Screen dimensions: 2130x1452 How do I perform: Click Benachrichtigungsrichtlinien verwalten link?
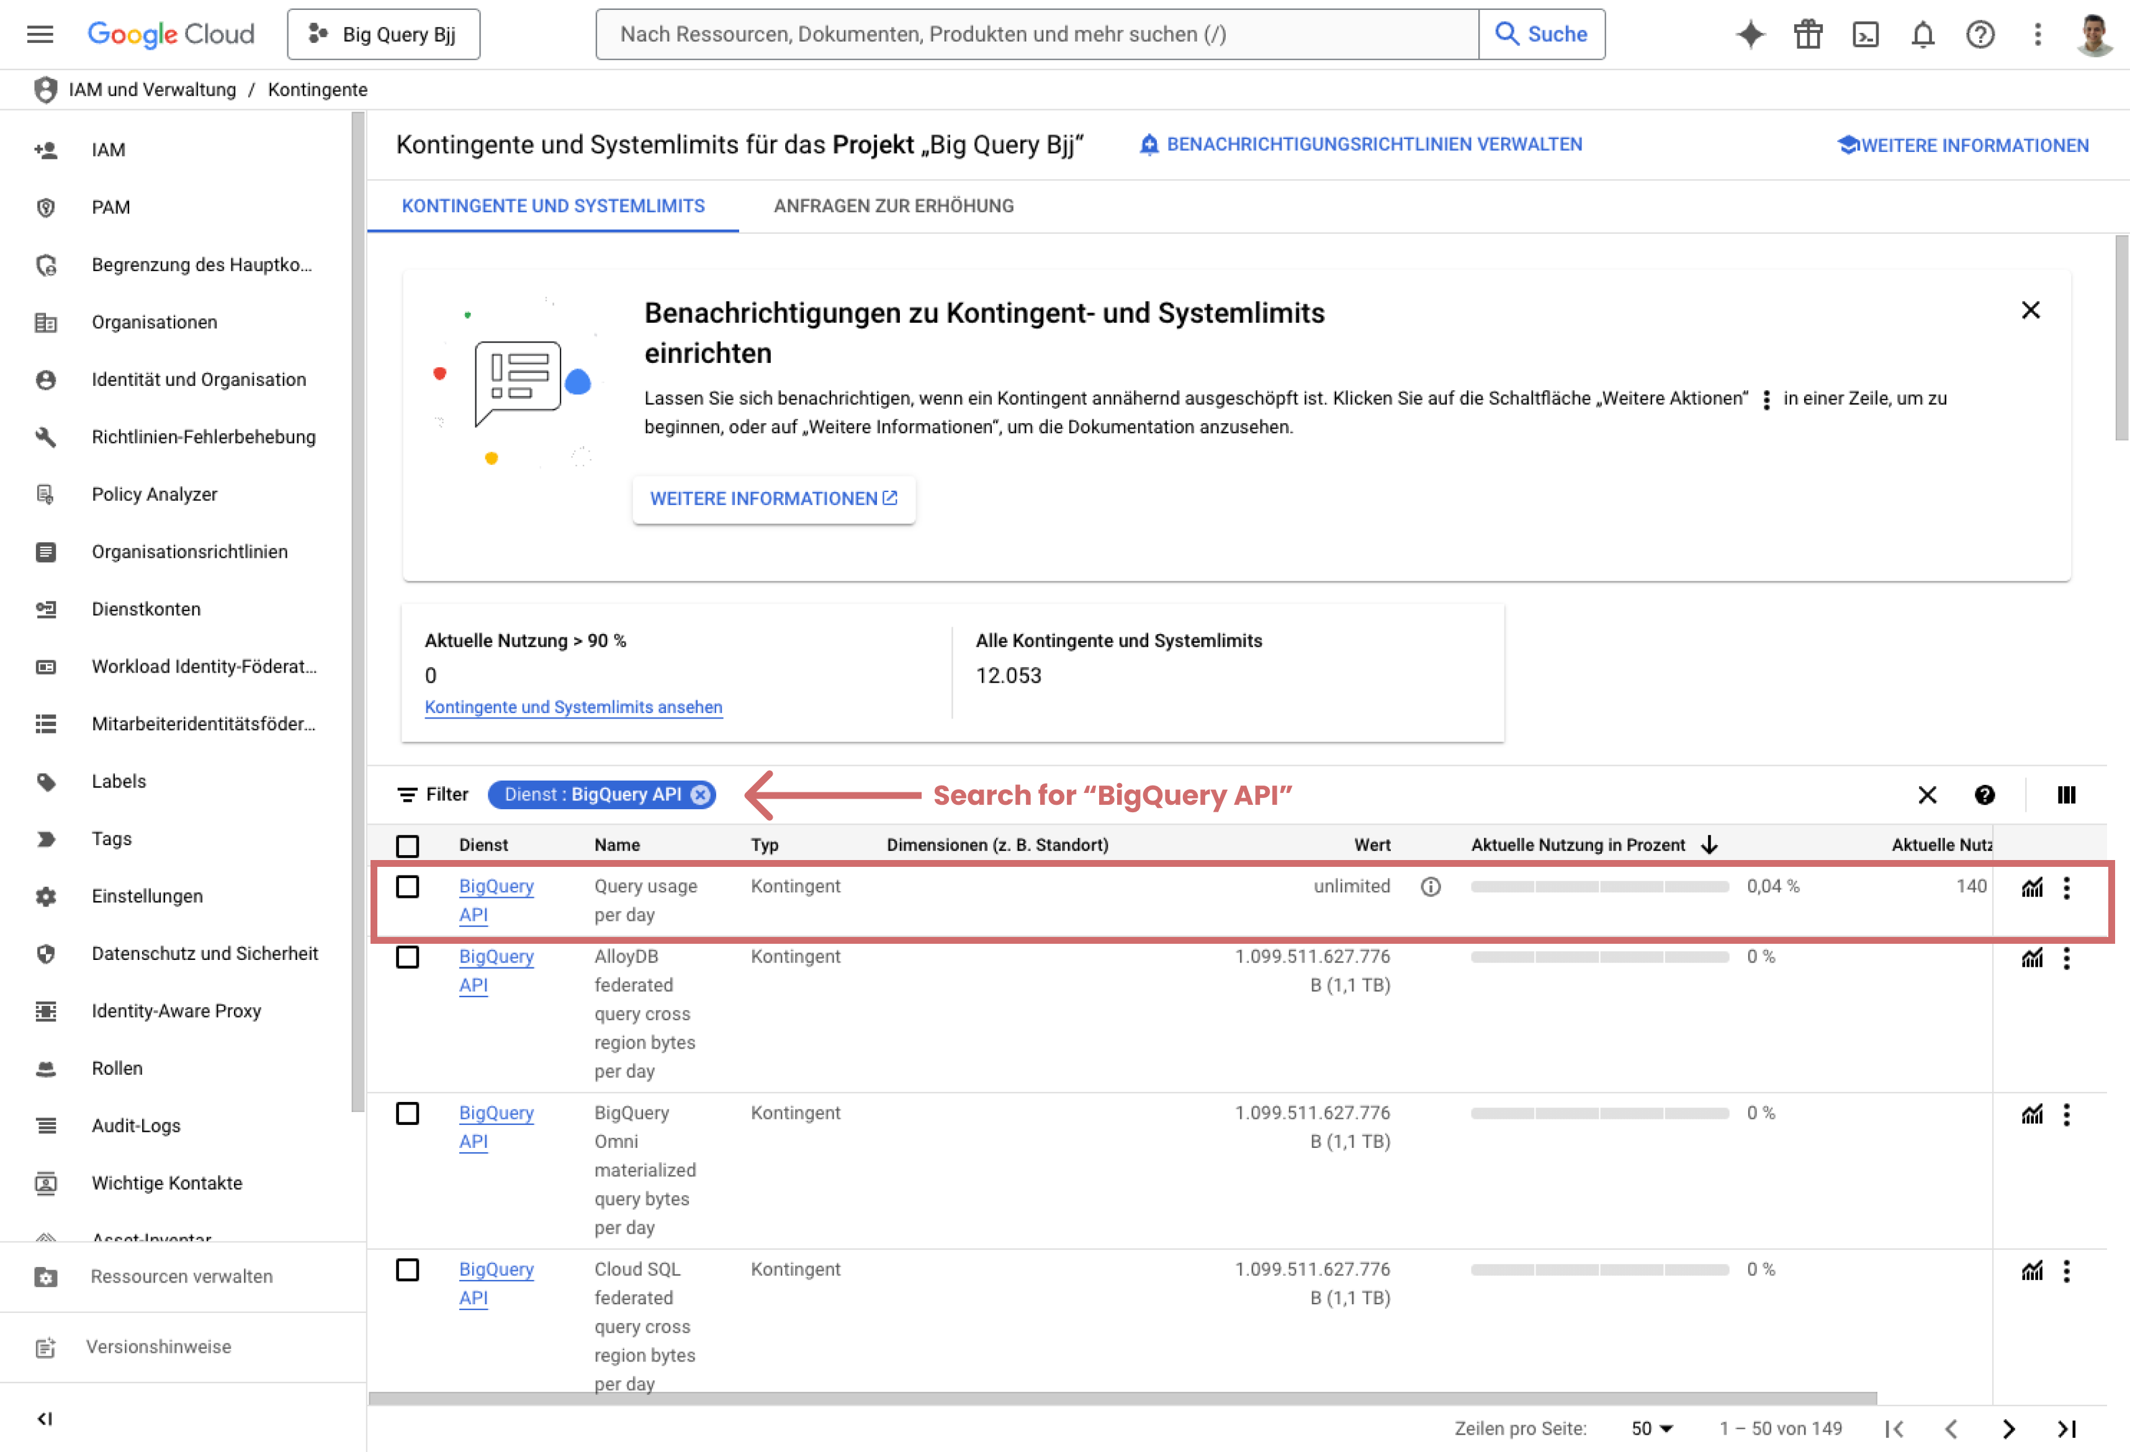[x=1360, y=145]
